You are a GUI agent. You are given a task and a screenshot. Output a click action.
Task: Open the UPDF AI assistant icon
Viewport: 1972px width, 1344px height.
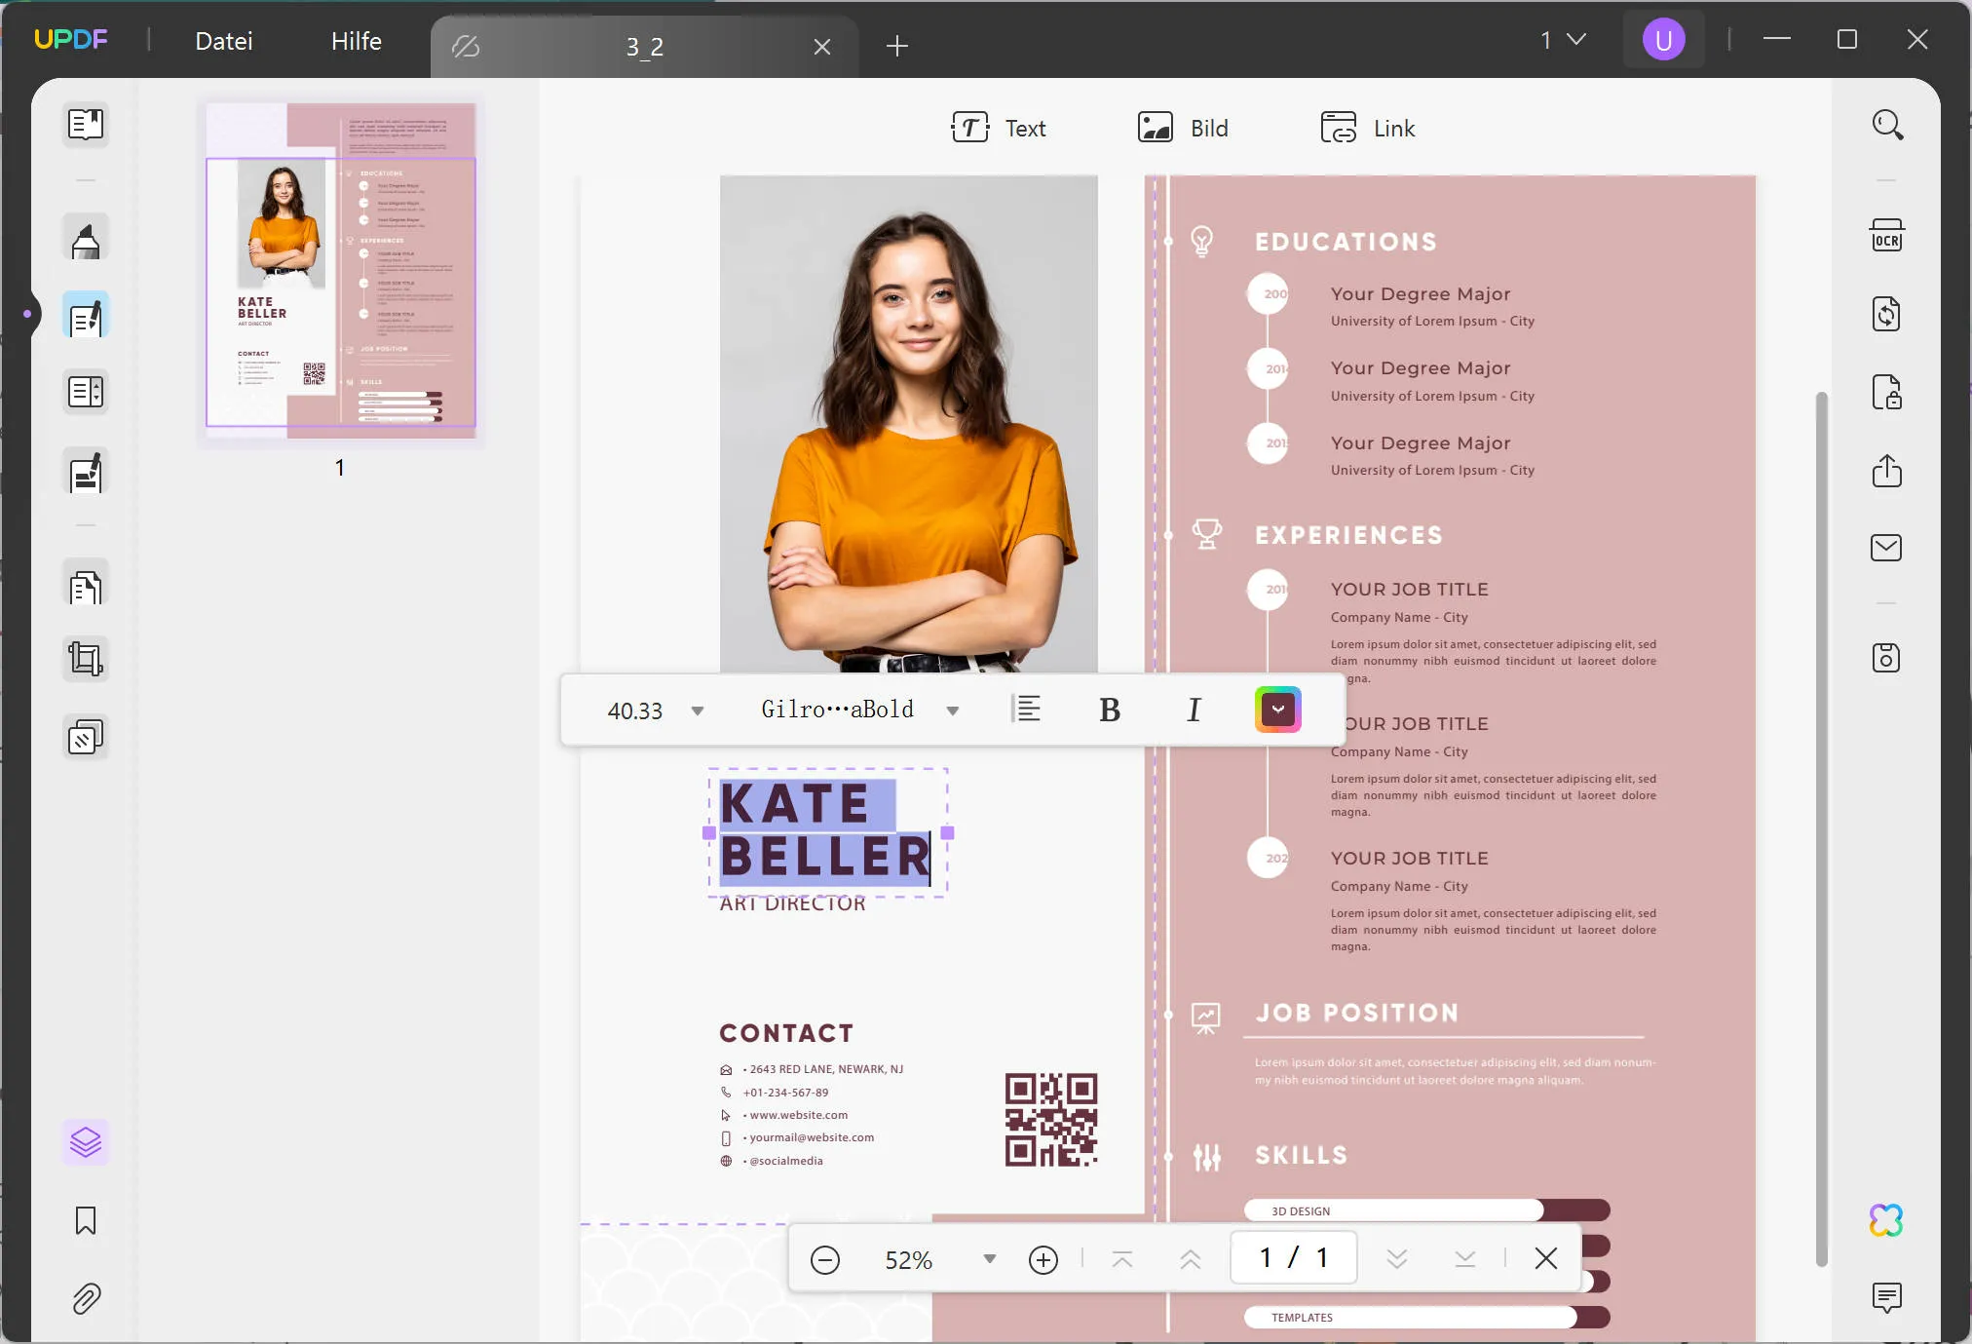1886,1220
